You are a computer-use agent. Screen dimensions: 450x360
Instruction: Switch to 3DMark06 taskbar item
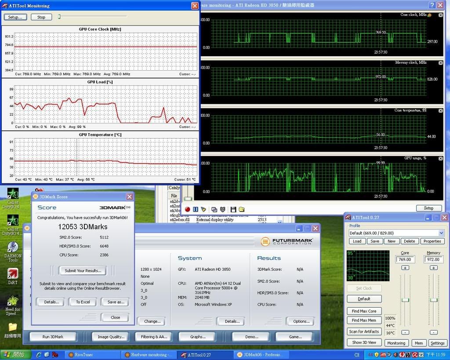pyautogui.click(x=261, y=355)
